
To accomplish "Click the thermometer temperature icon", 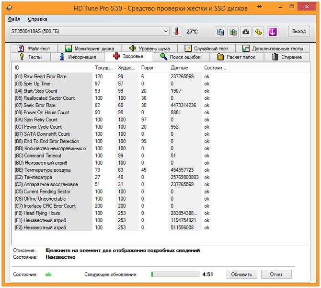I will pos(176,32).
